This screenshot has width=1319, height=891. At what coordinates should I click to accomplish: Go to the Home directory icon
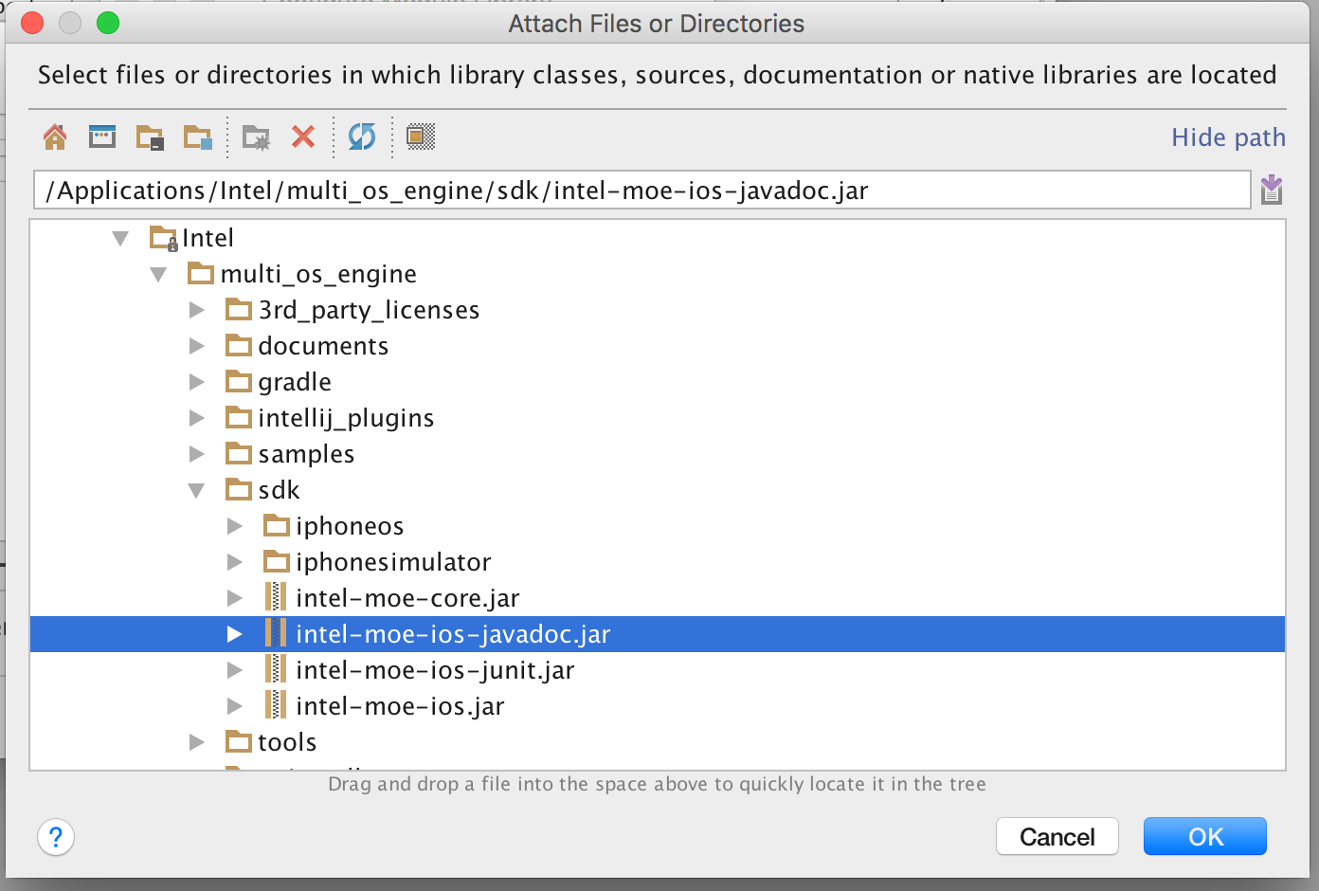click(x=55, y=137)
